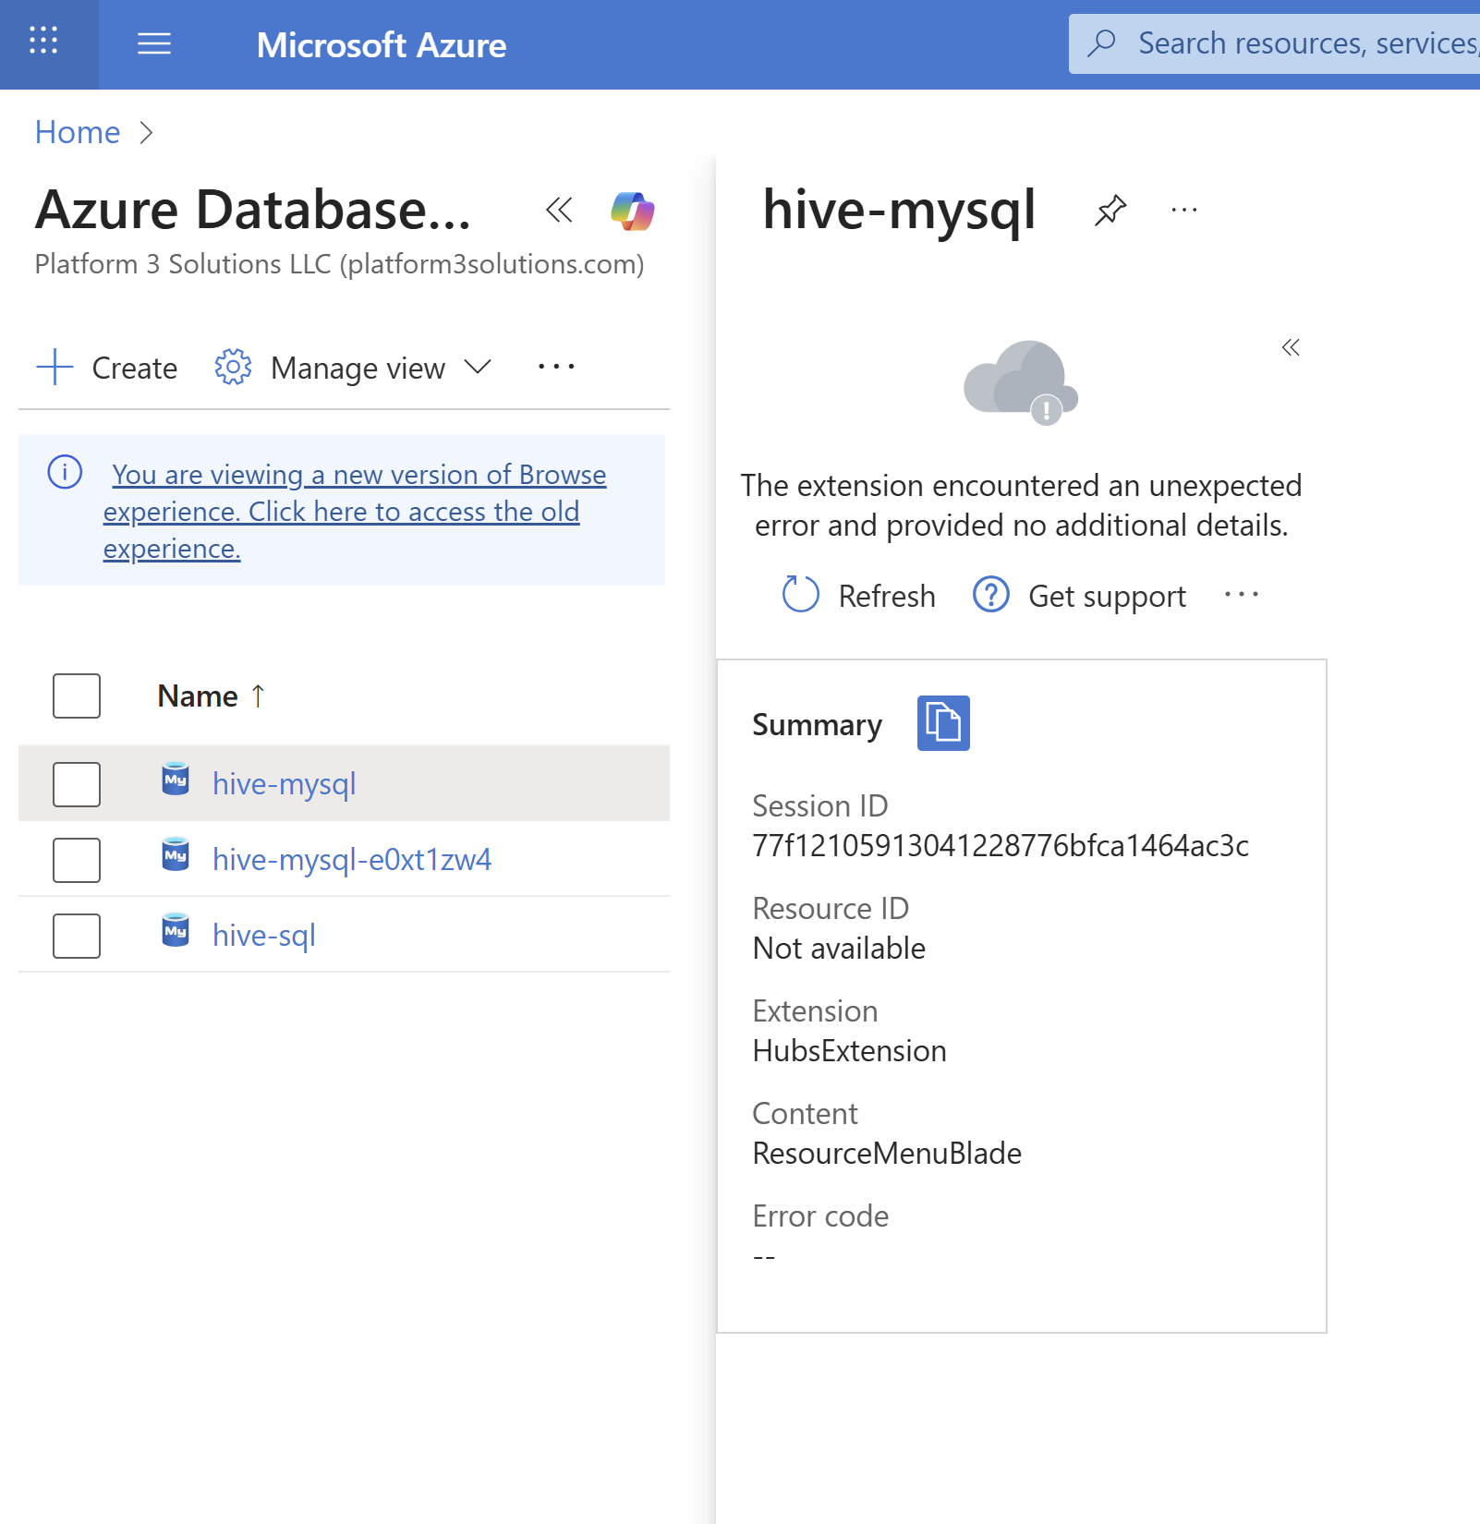Image resolution: width=1480 pixels, height=1524 pixels.
Task: Click the 'Not available' Resource ID value
Action: 839,948
